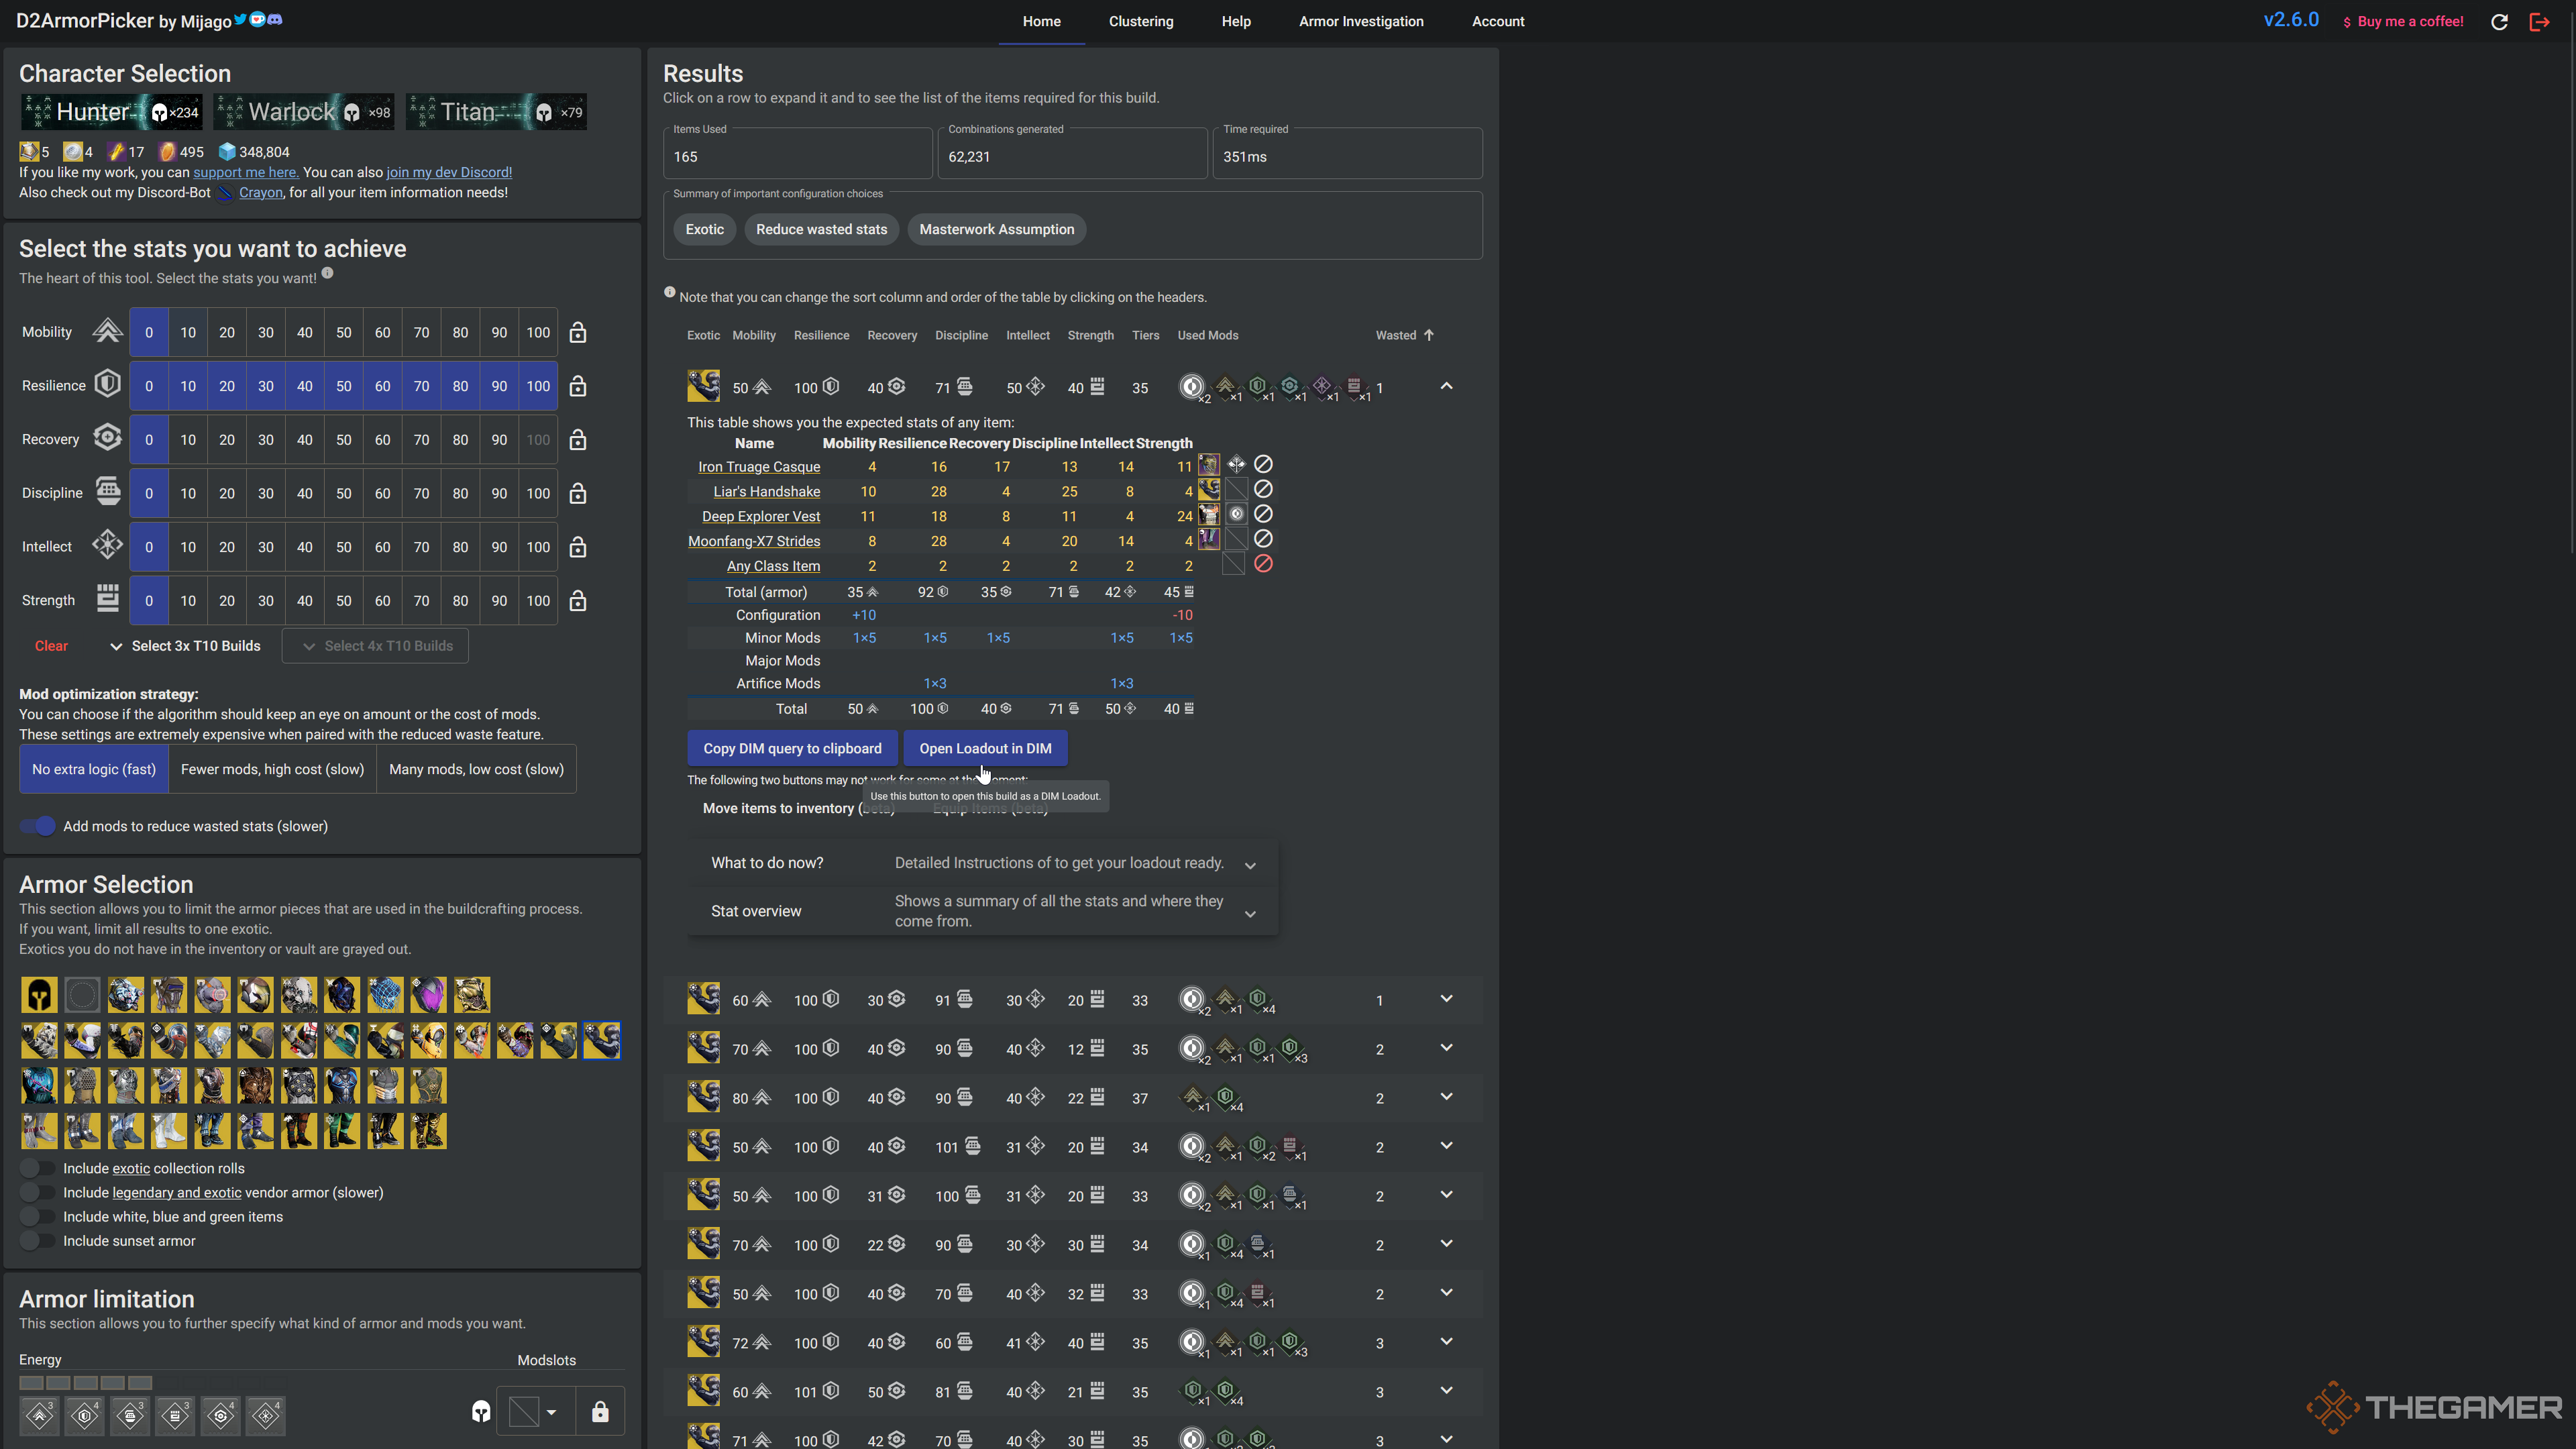The height and width of the screenshot is (1449, 2576).
Task: Open the Account tab
Action: point(1498,21)
